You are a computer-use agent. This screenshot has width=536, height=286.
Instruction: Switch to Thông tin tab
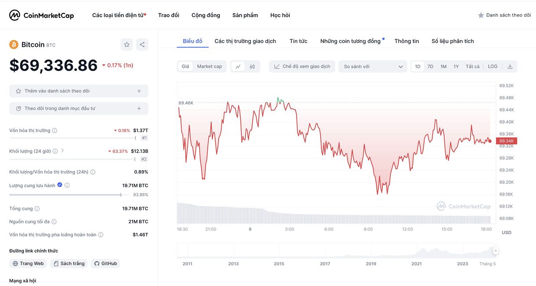[407, 41]
